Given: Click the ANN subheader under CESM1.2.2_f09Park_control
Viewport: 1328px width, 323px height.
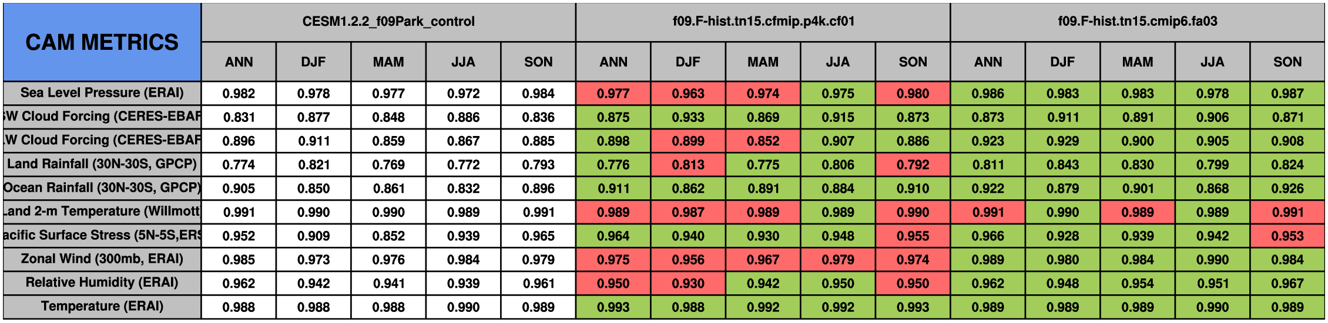Looking at the screenshot, I should (x=239, y=62).
